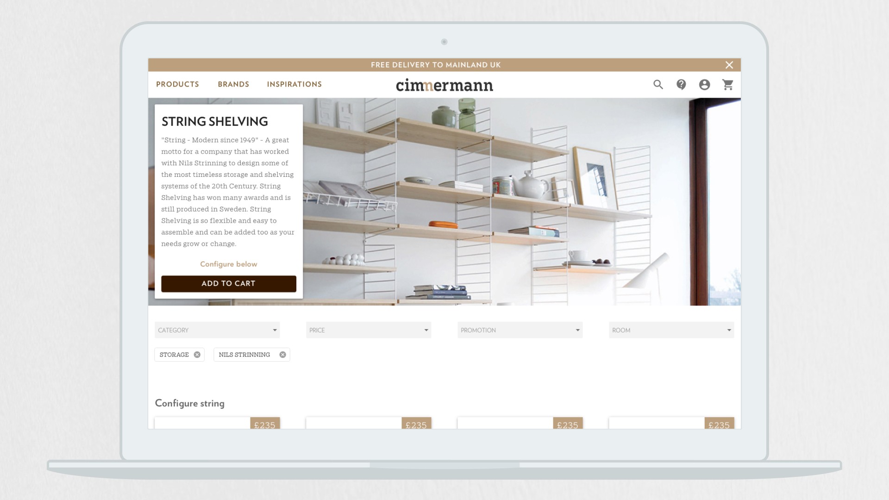Open the user account icon

pyautogui.click(x=704, y=85)
